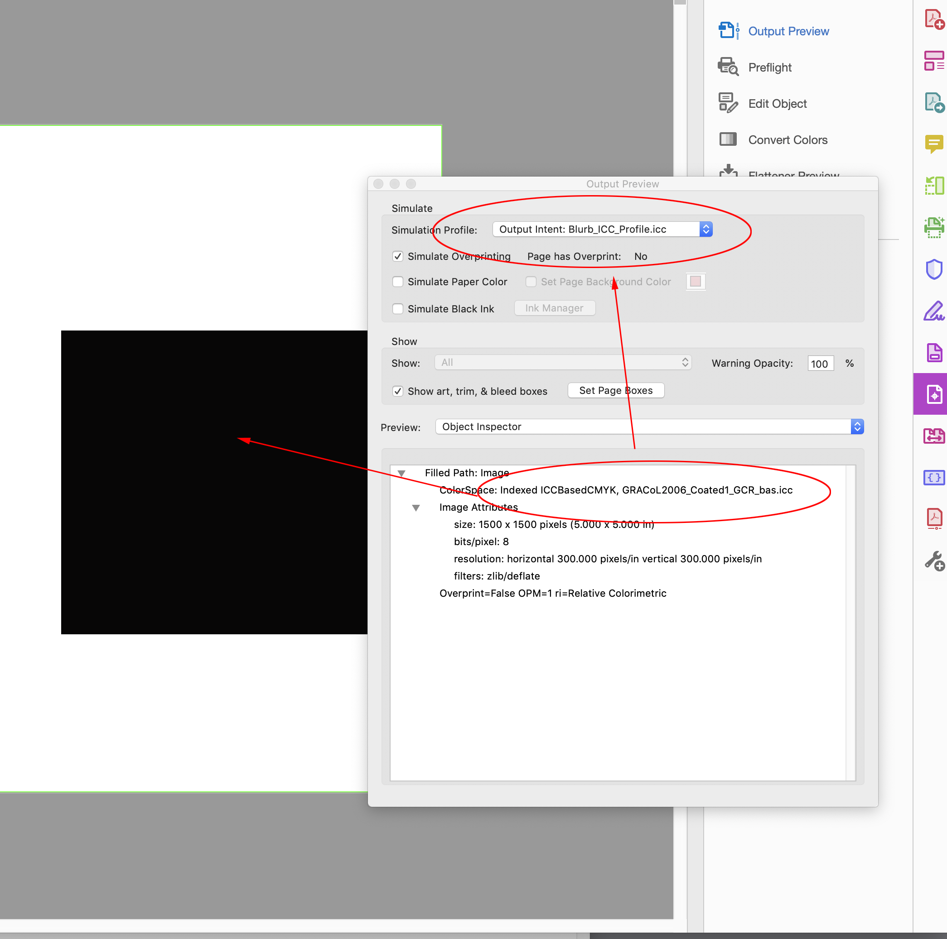Open the Export PDF icon
Screen dimensions: 947x939
[934, 101]
